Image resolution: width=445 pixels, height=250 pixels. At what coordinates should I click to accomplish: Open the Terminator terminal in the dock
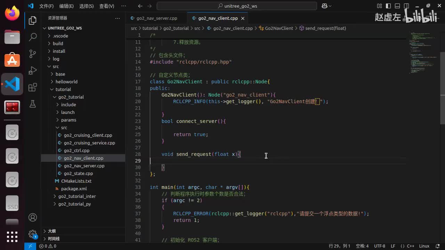(x=12, y=108)
